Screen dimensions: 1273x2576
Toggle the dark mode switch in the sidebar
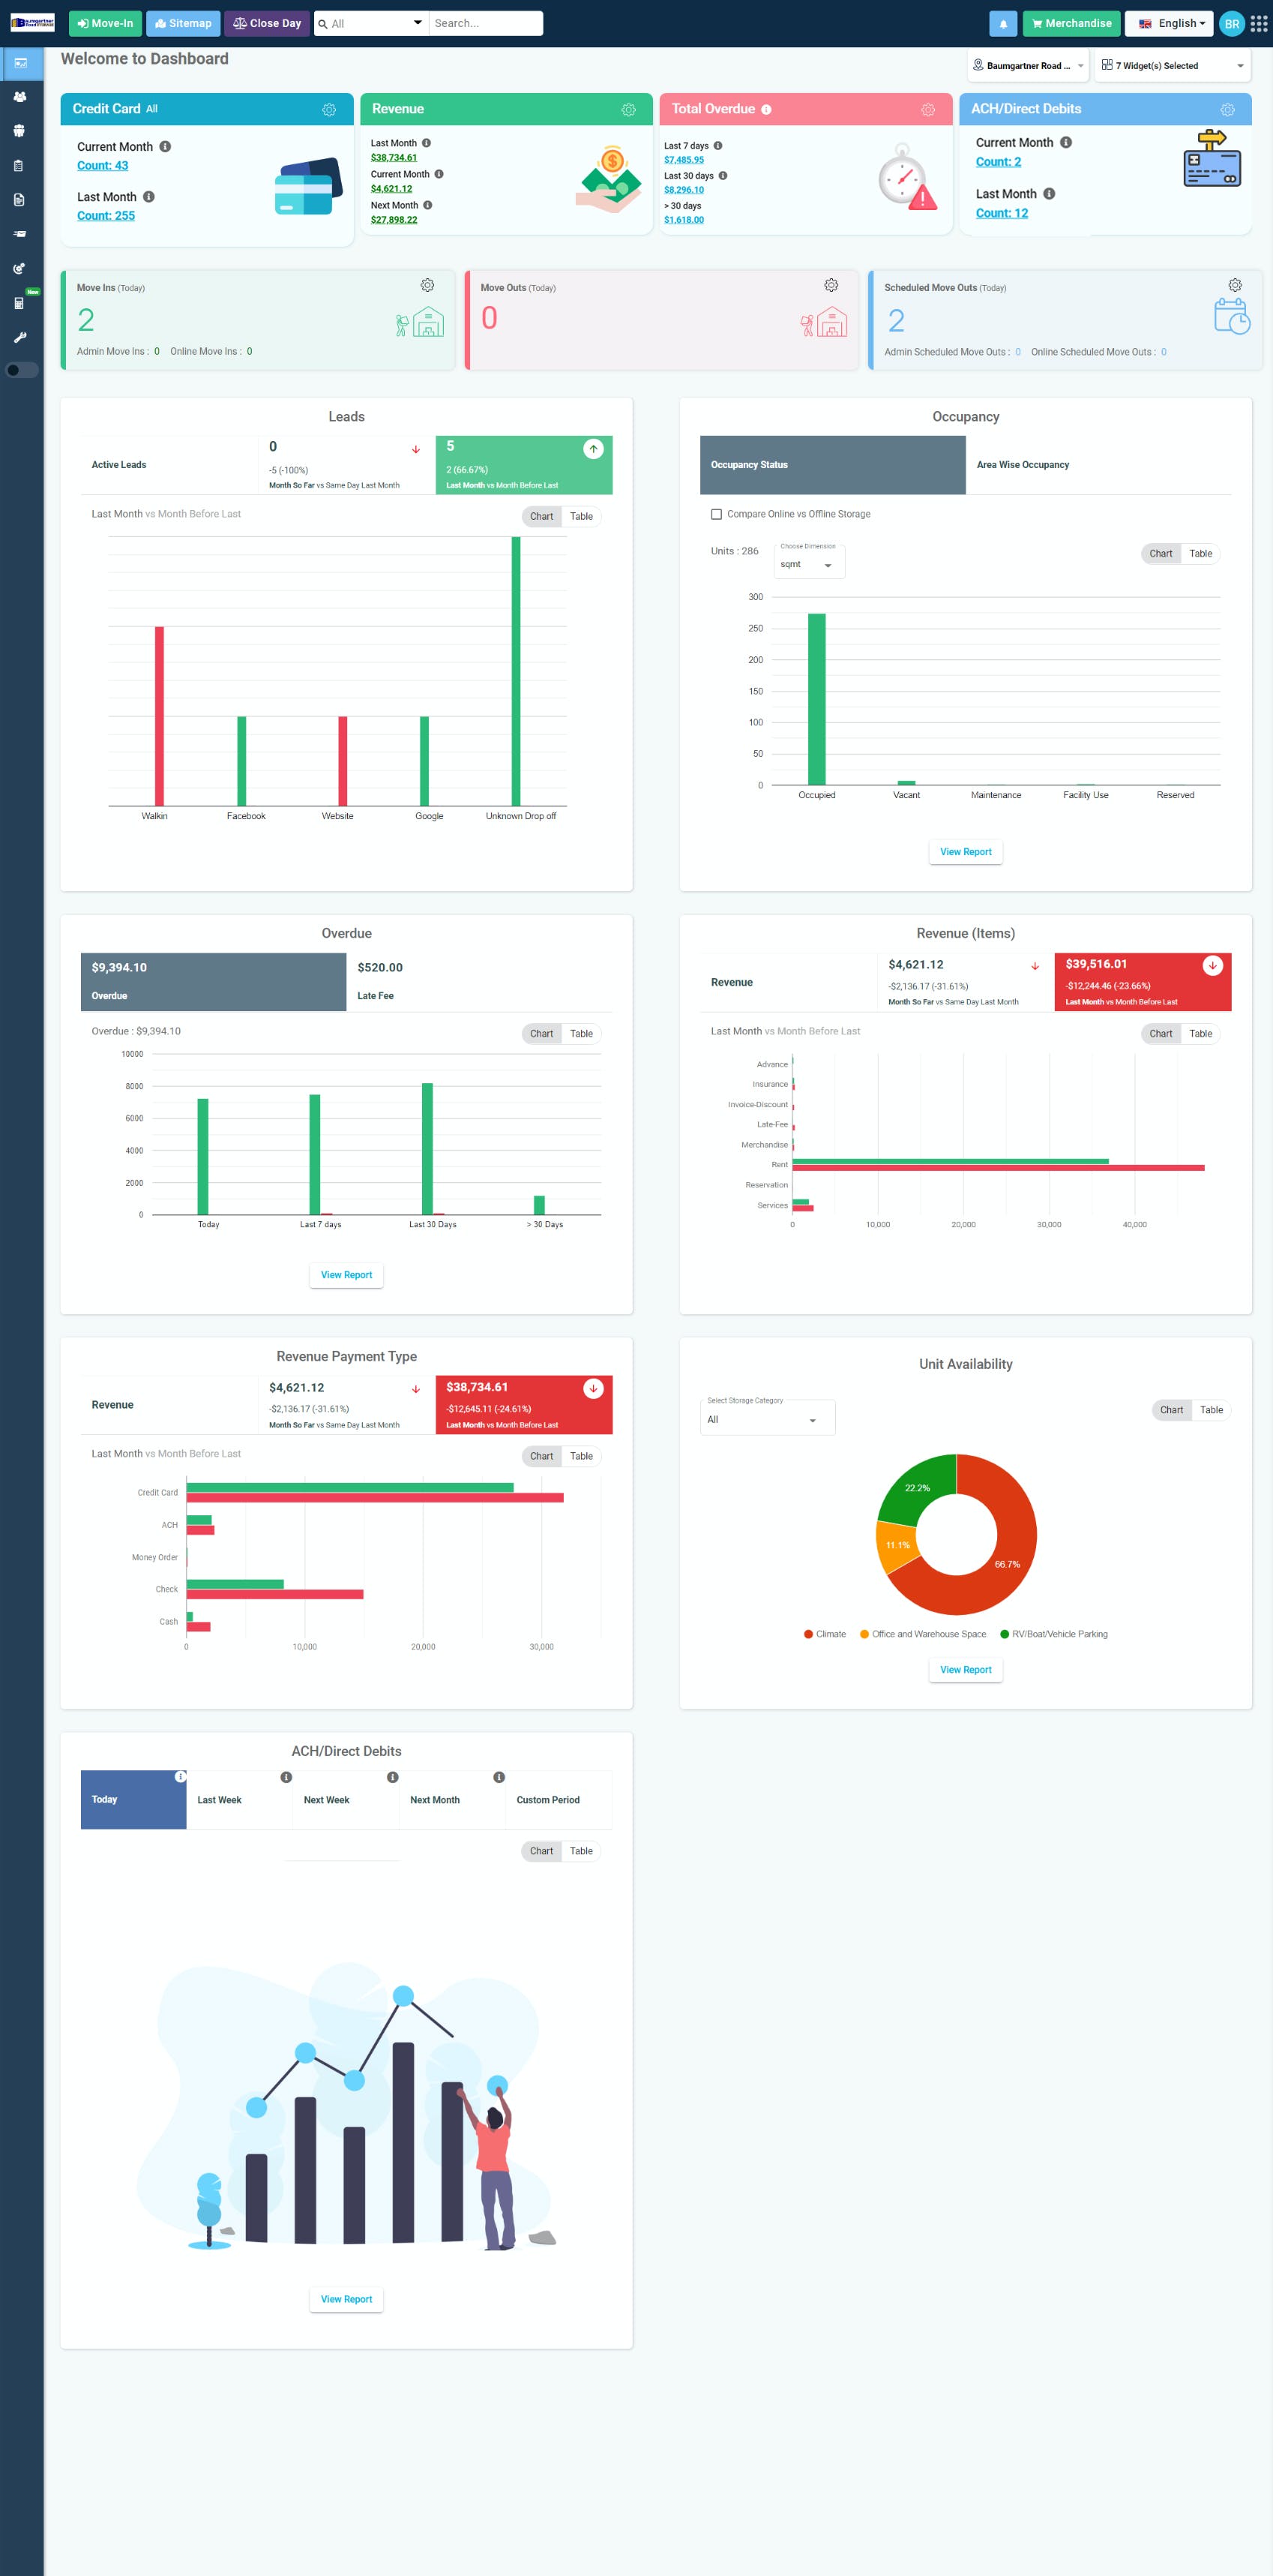point(21,370)
